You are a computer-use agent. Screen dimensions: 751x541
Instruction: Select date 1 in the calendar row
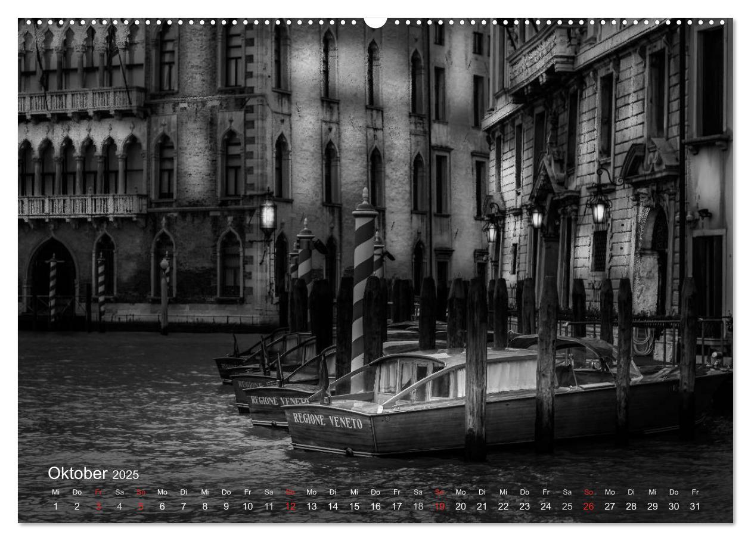pos(55,506)
